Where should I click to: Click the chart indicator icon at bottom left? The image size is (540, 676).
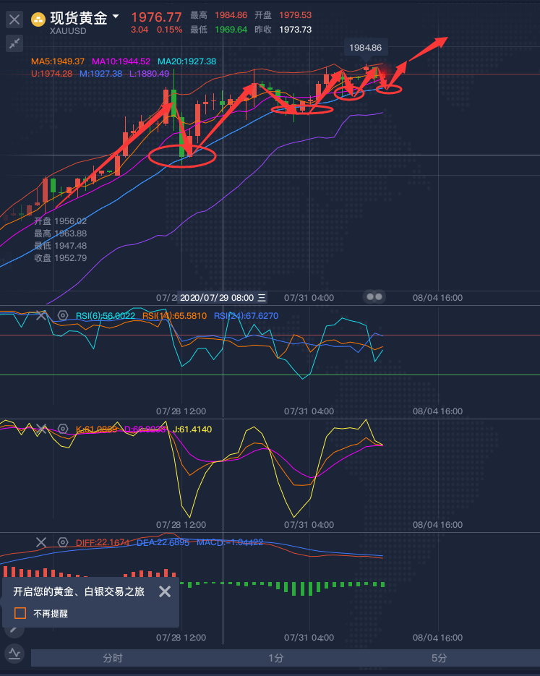14,654
